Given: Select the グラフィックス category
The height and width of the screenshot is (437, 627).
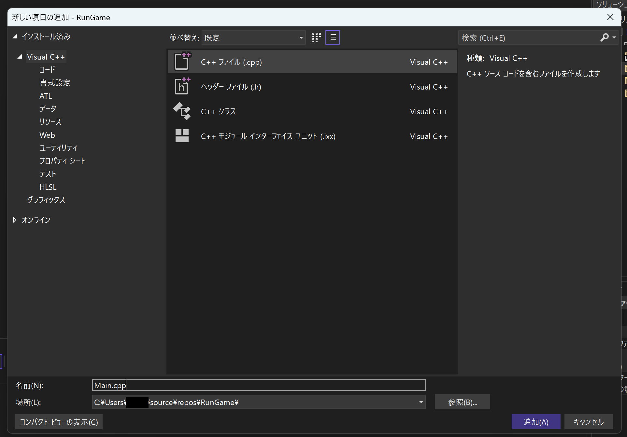Looking at the screenshot, I should (x=46, y=200).
